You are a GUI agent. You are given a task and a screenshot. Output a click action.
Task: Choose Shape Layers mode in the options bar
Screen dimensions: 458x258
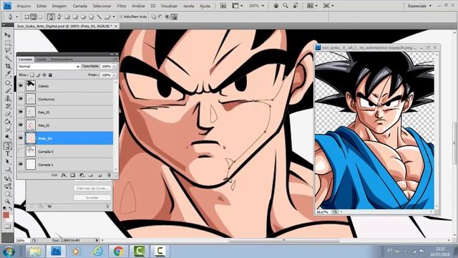click(x=27, y=17)
